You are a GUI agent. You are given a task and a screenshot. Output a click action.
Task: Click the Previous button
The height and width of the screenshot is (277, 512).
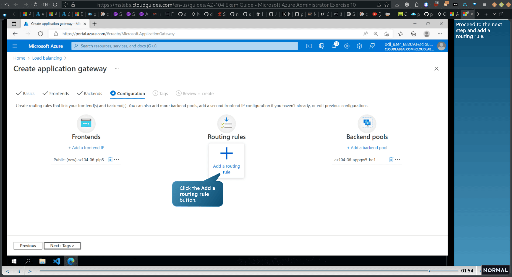28,246
